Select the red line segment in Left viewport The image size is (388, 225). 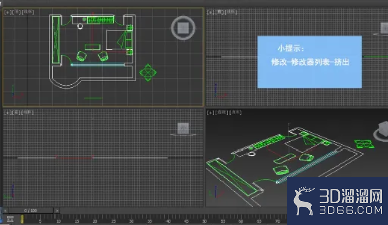click(x=74, y=157)
